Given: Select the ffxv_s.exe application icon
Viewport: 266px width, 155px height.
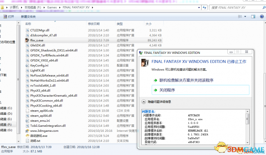Looking at the screenshot, I should pyautogui.click(x=27, y=40).
